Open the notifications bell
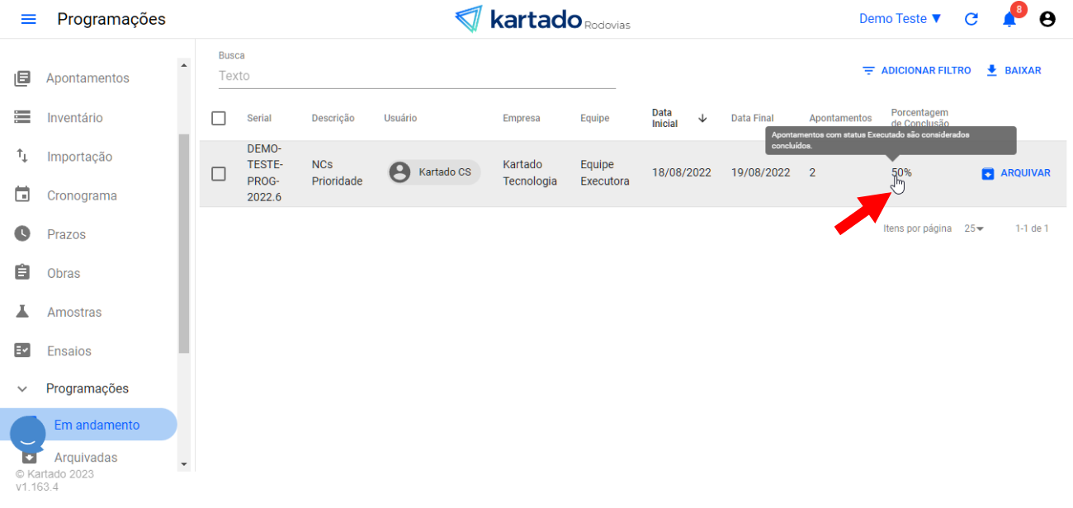The image size is (1073, 508). click(x=1009, y=19)
